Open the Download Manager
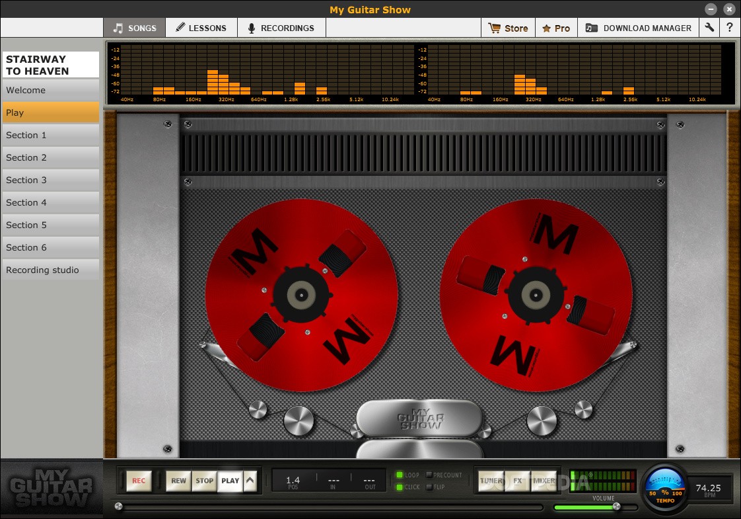 click(x=639, y=28)
